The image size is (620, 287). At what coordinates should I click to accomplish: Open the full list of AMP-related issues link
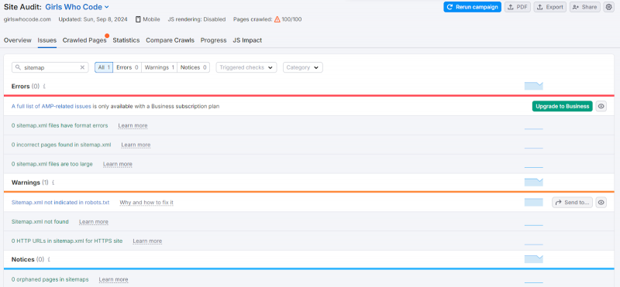[51, 106]
